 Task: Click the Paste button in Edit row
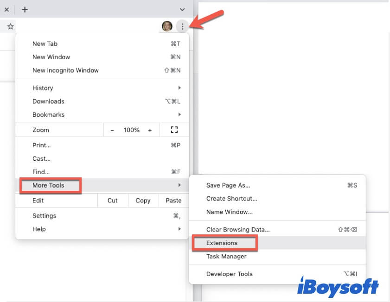pyautogui.click(x=173, y=201)
